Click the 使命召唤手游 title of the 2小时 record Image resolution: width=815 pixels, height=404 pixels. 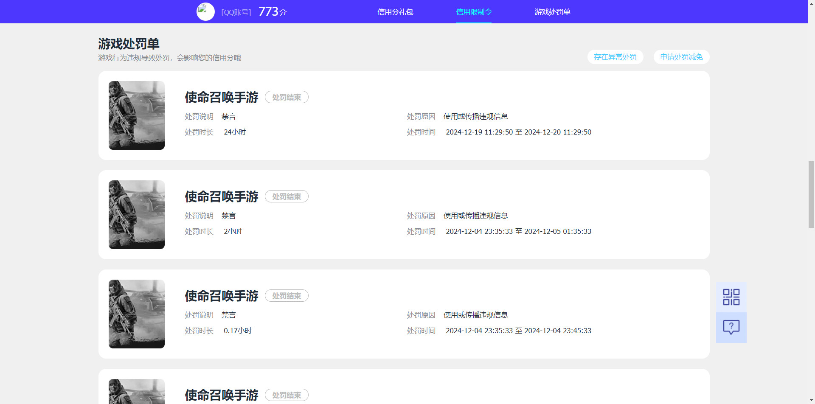pyautogui.click(x=221, y=196)
